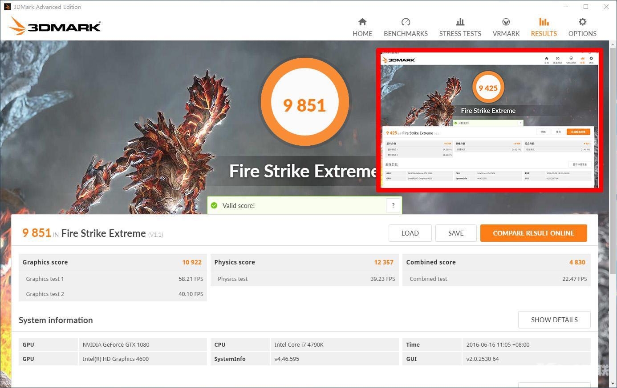
Task: Click NVIDIA GeForce GTX 1080 text
Action: pyautogui.click(x=116, y=344)
